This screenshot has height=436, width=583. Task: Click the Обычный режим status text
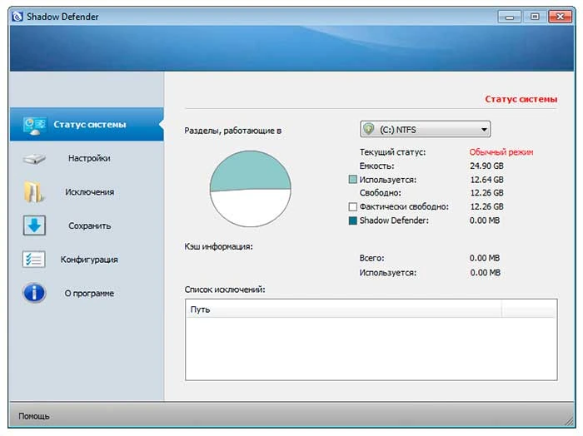click(501, 152)
